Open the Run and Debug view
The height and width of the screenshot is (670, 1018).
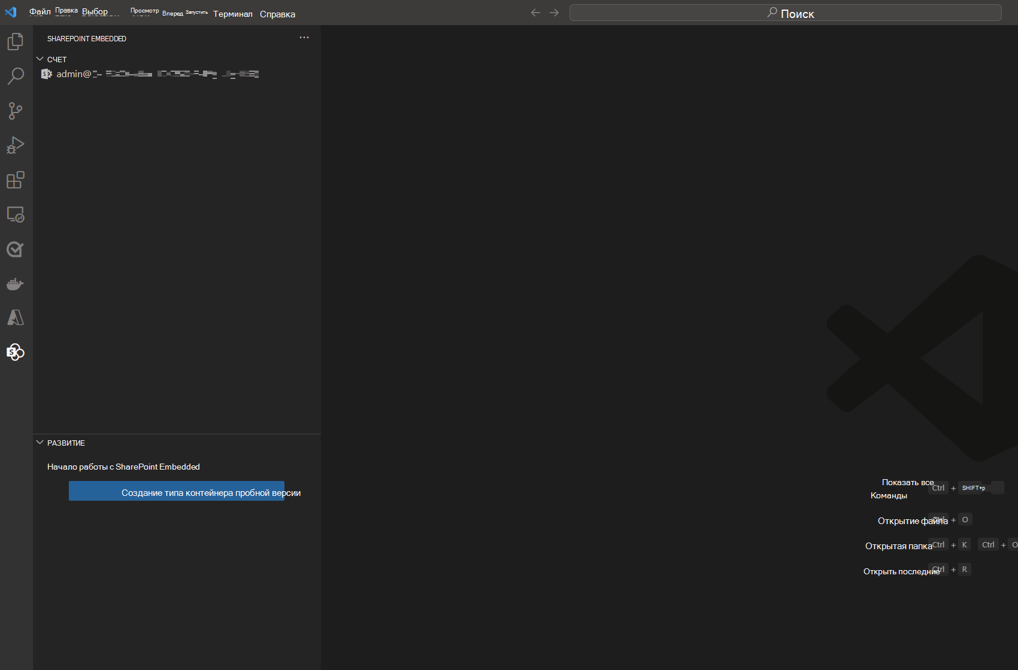pyautogui.click(x=16, y=145)
